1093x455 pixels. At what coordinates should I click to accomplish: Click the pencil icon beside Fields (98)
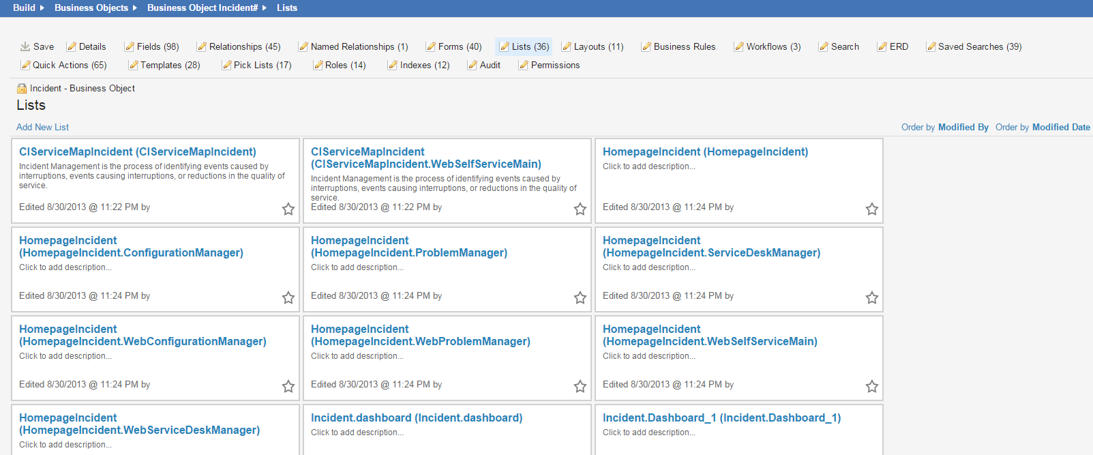(129, 46)
